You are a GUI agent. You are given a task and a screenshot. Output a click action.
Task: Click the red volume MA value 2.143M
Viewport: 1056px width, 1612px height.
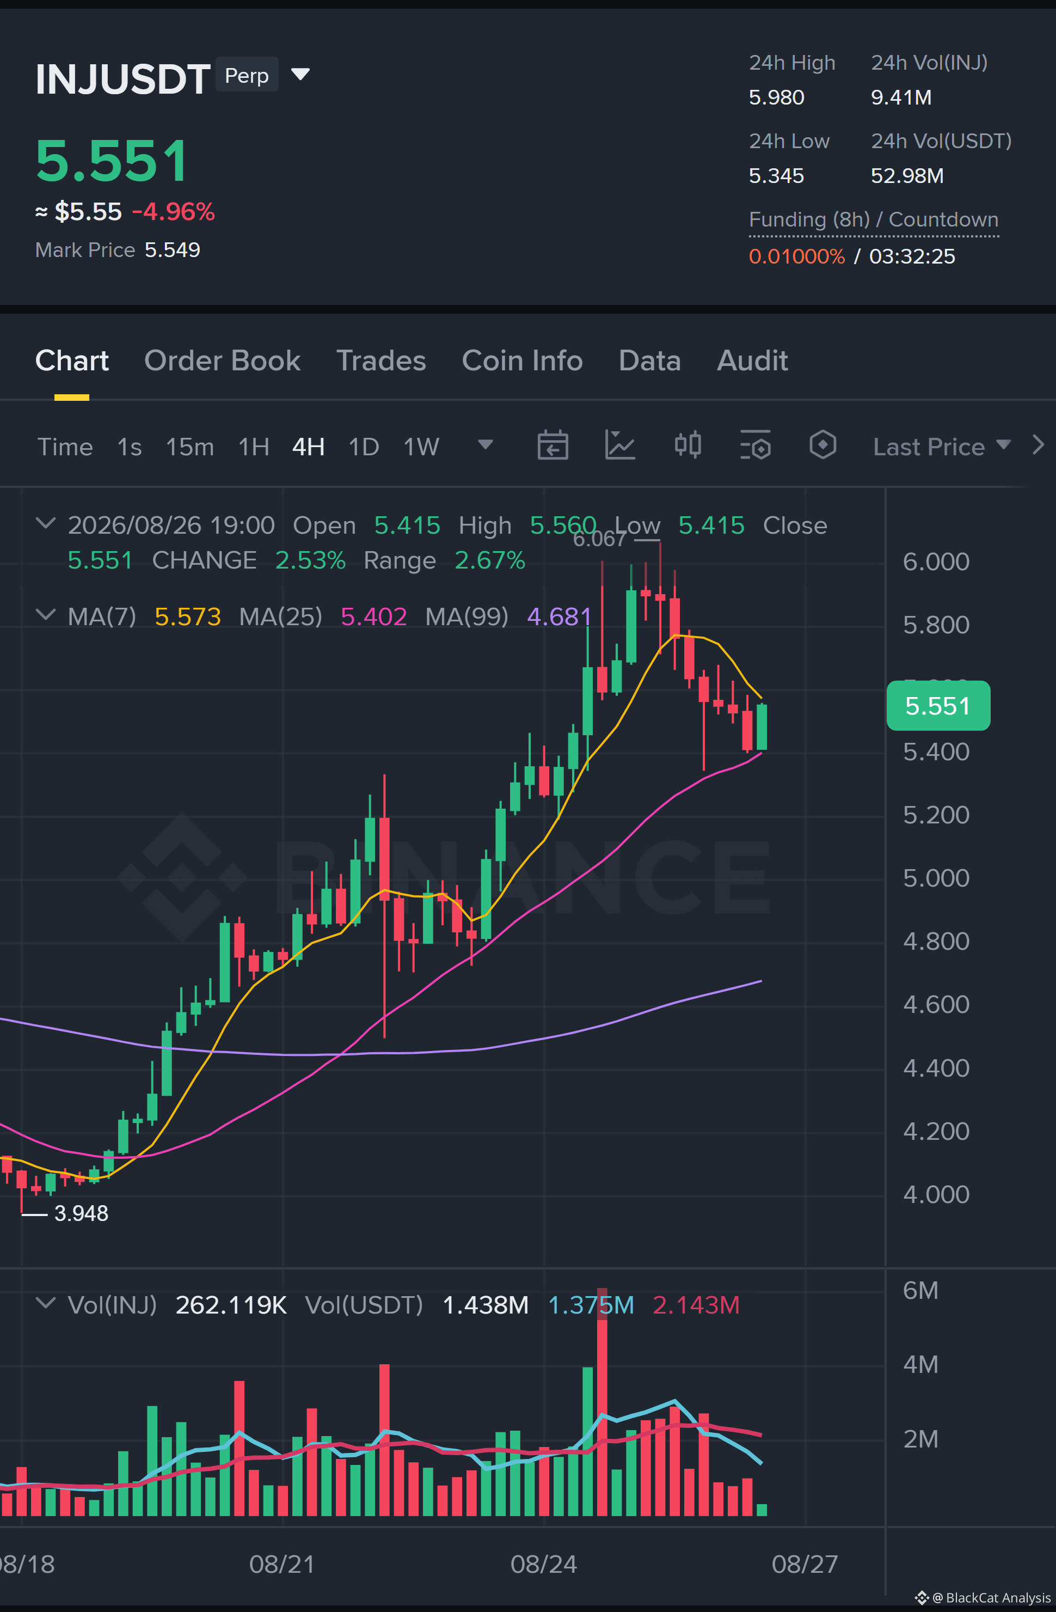pos(696,1305)
